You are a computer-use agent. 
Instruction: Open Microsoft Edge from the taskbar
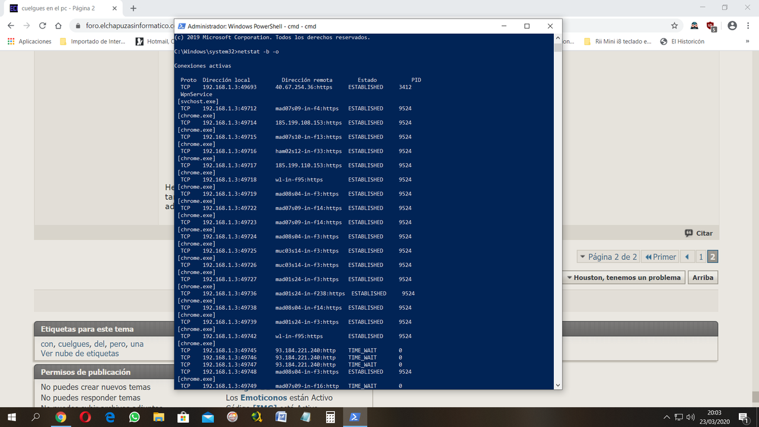pos(110,417)
